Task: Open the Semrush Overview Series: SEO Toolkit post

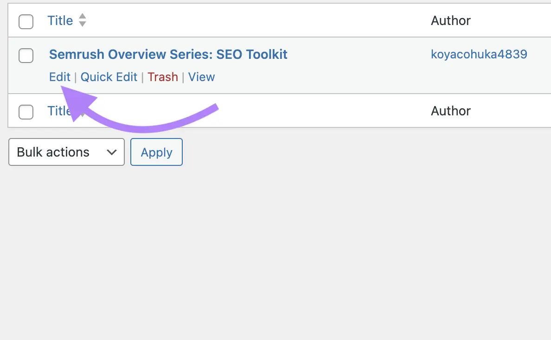Action: tap(168, 54)
